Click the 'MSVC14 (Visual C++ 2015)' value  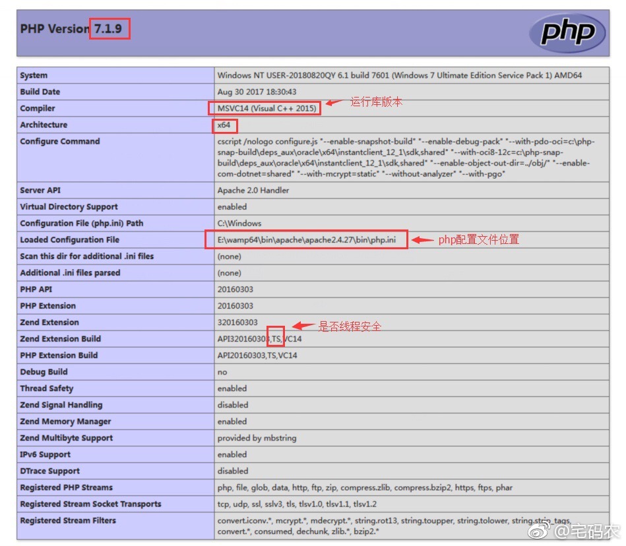click(x=266, y=108)
